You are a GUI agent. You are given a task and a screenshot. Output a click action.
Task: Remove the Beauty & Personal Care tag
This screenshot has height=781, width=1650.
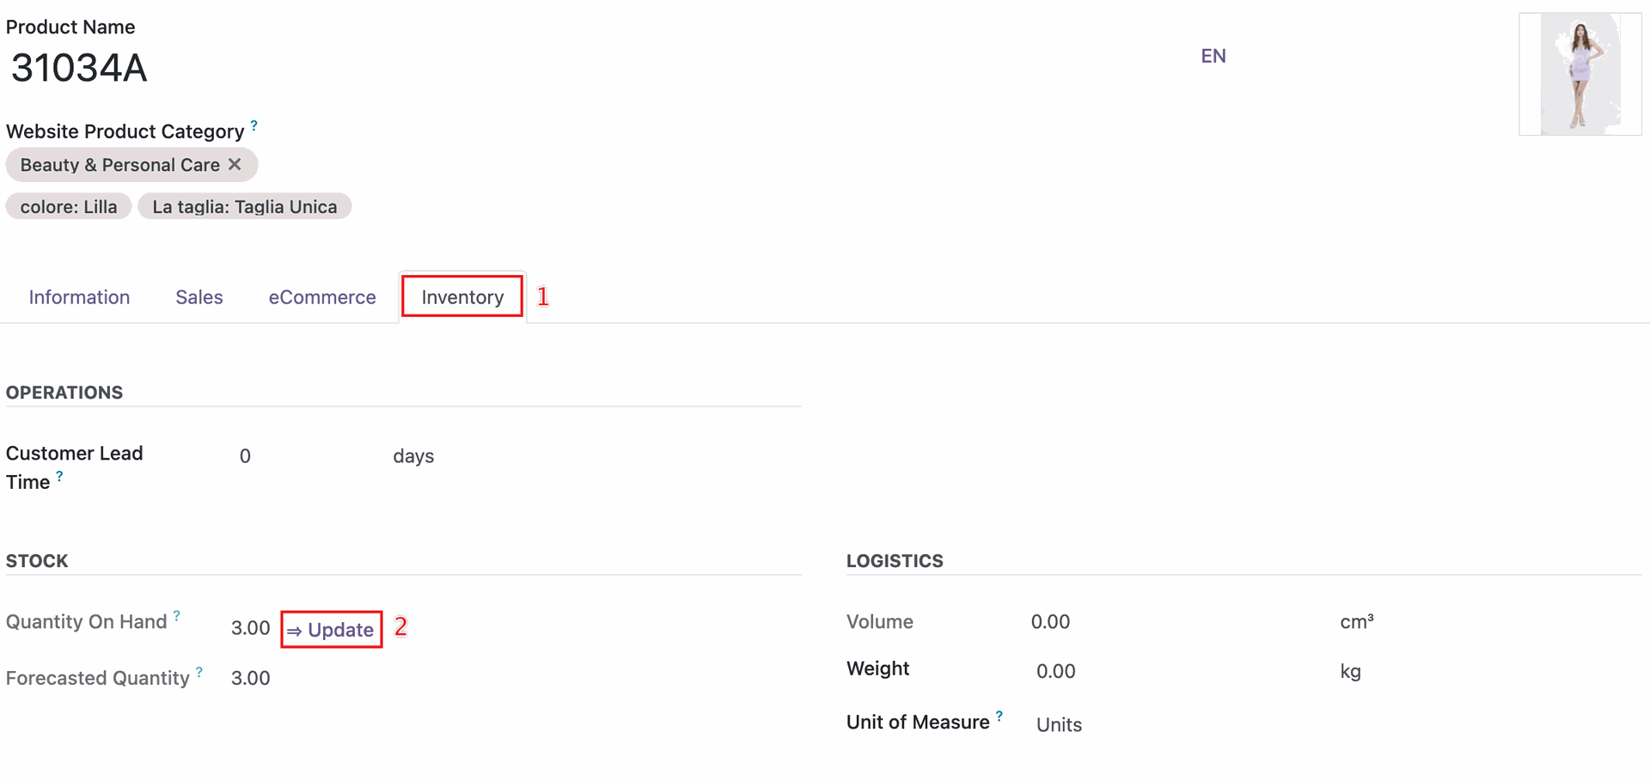coord(235,164)
